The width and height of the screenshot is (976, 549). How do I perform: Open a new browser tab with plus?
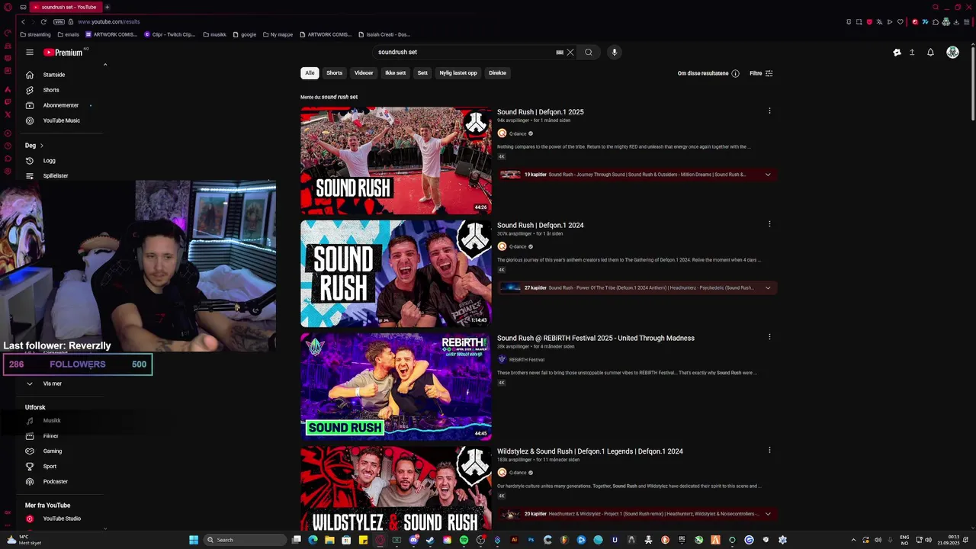tap(107, 7)
